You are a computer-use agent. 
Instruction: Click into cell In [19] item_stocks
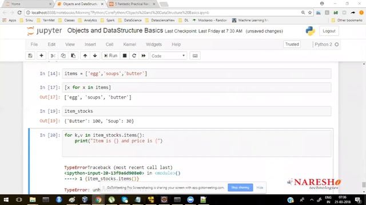[x=197, y=112]
